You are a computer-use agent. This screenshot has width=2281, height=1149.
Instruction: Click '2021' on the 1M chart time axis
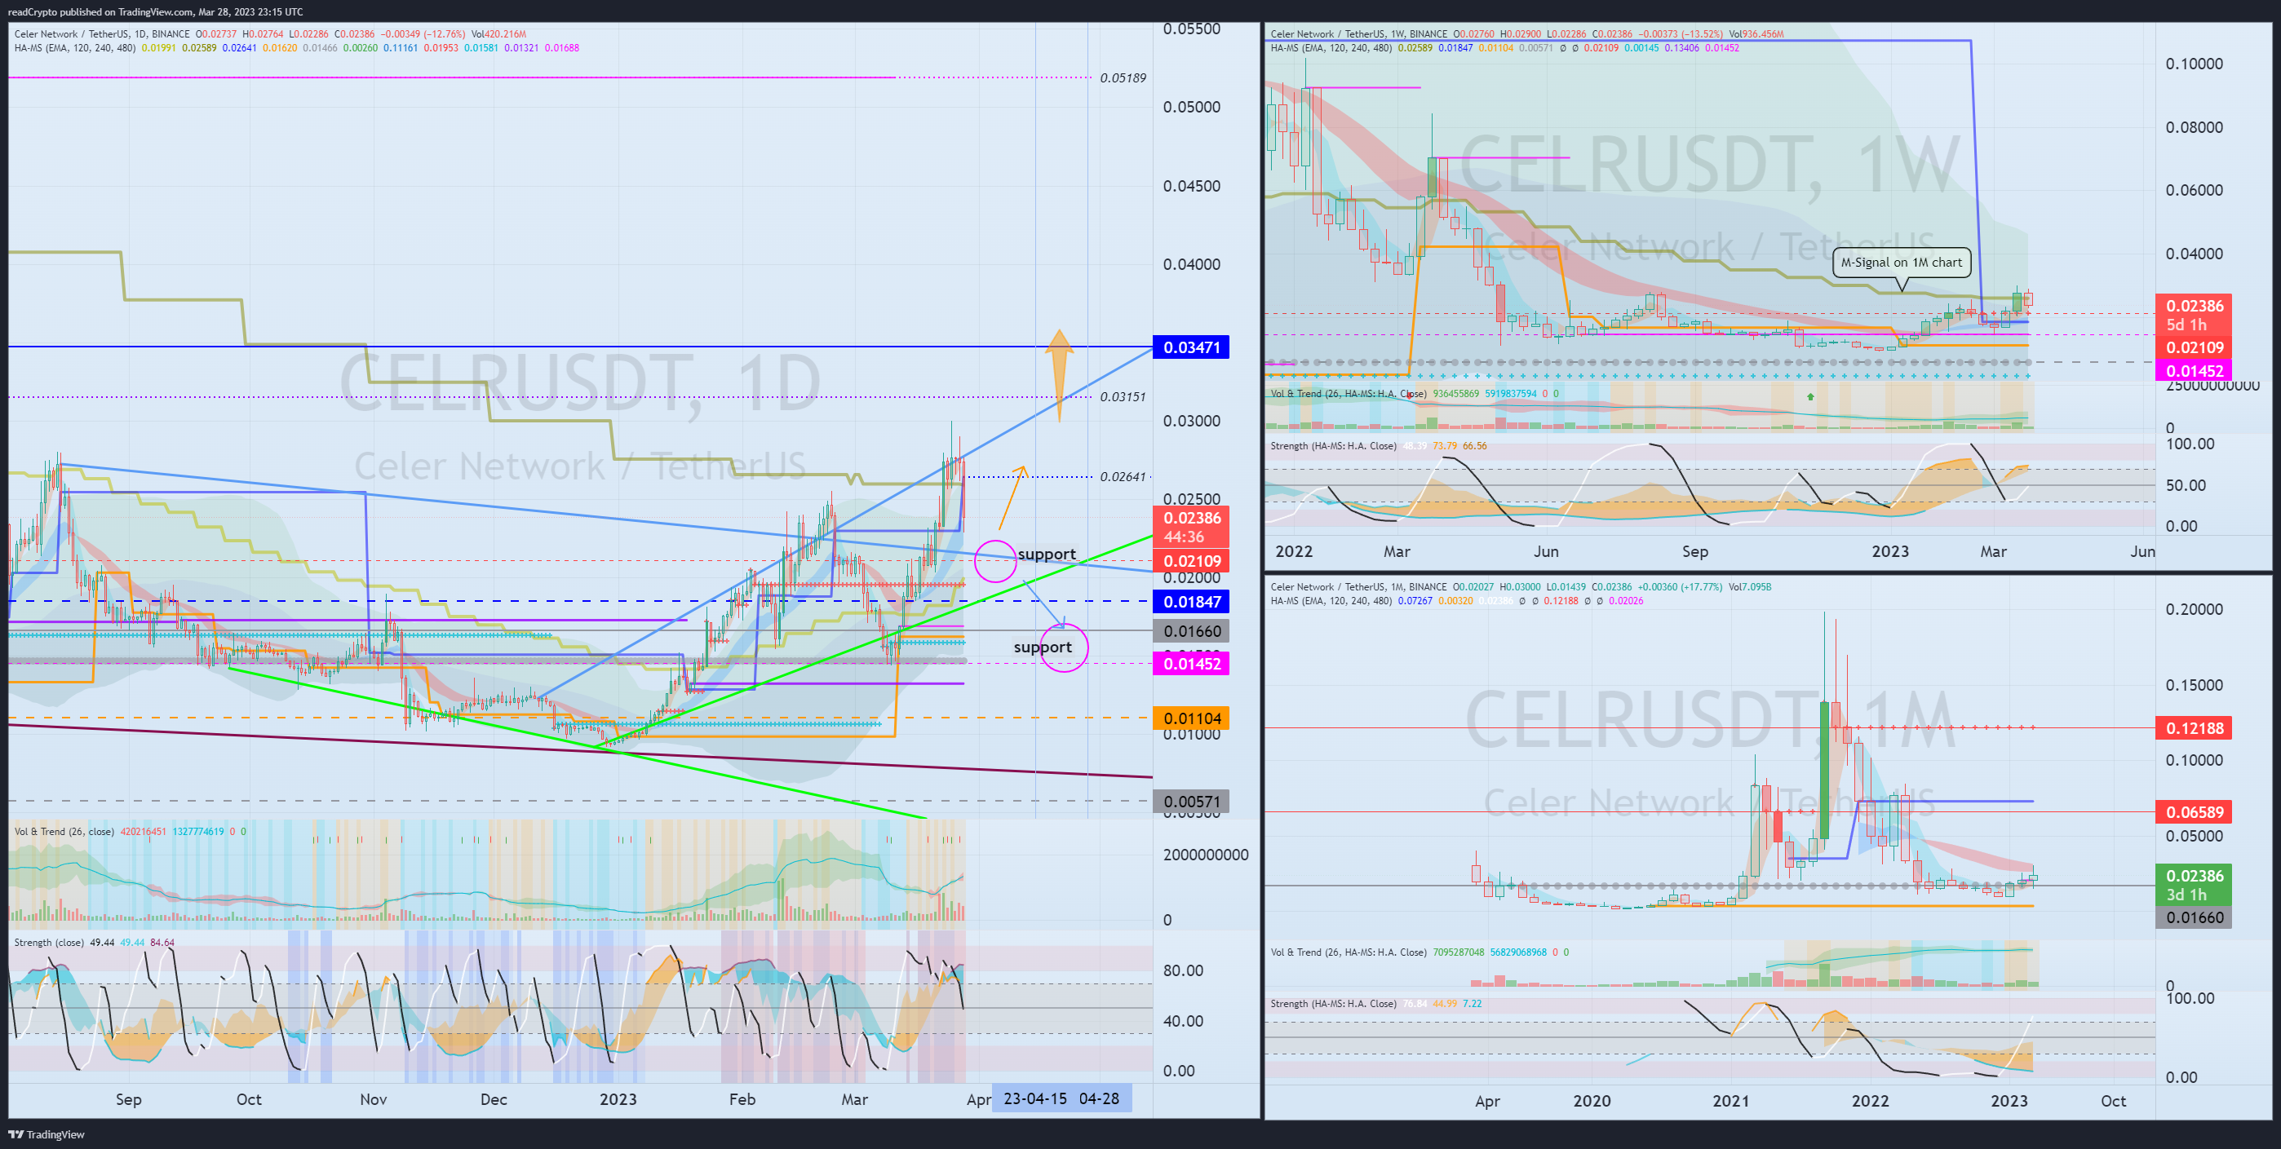1731,1101
